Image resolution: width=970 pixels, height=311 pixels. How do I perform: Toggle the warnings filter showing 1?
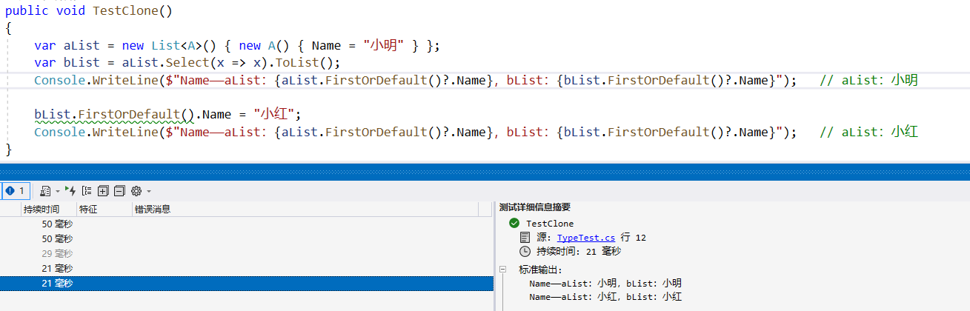[x=15, y=190]
